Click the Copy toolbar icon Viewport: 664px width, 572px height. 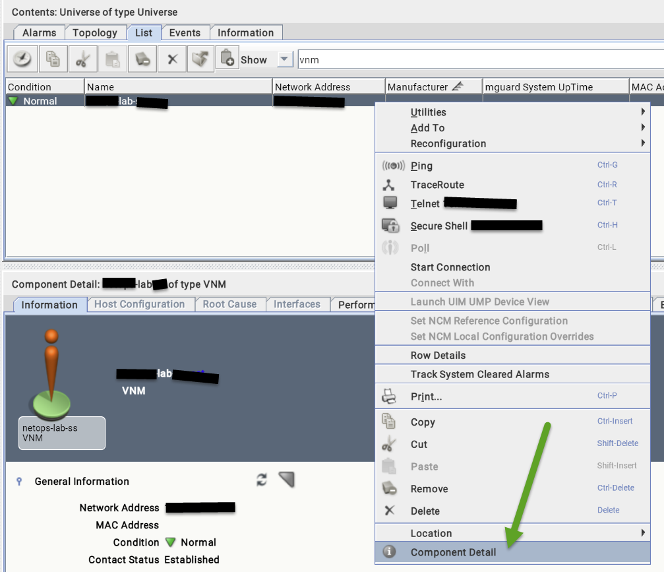coord(52,59)
